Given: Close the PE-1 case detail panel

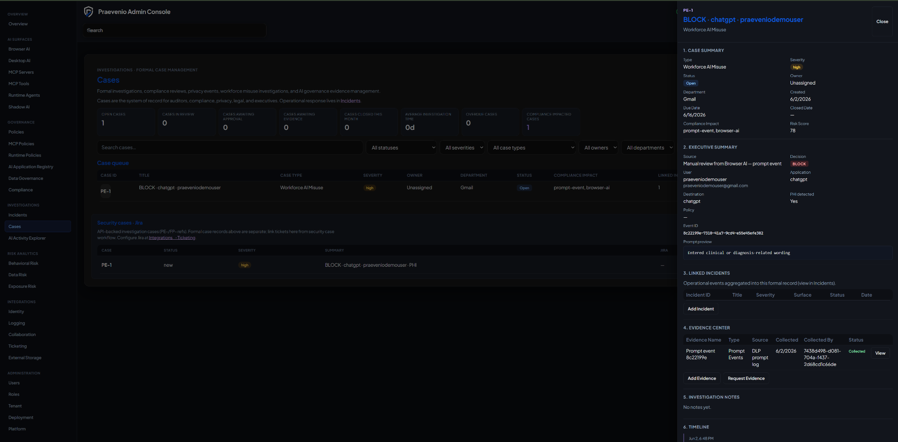Looking at the screenshot, I should [882, 21].
